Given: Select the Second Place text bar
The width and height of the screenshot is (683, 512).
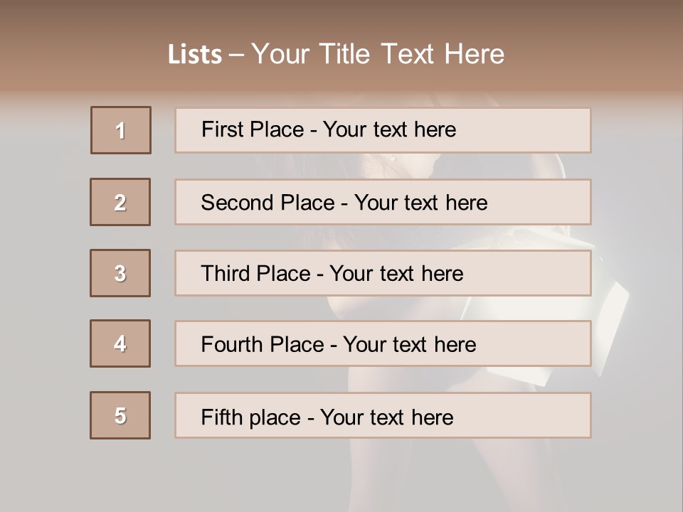Looking at the screenshot, I should click(x=383, y=202).
